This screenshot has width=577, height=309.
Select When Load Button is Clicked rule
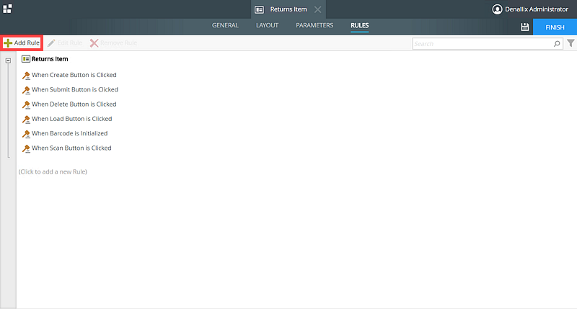(x=71, y=119)
